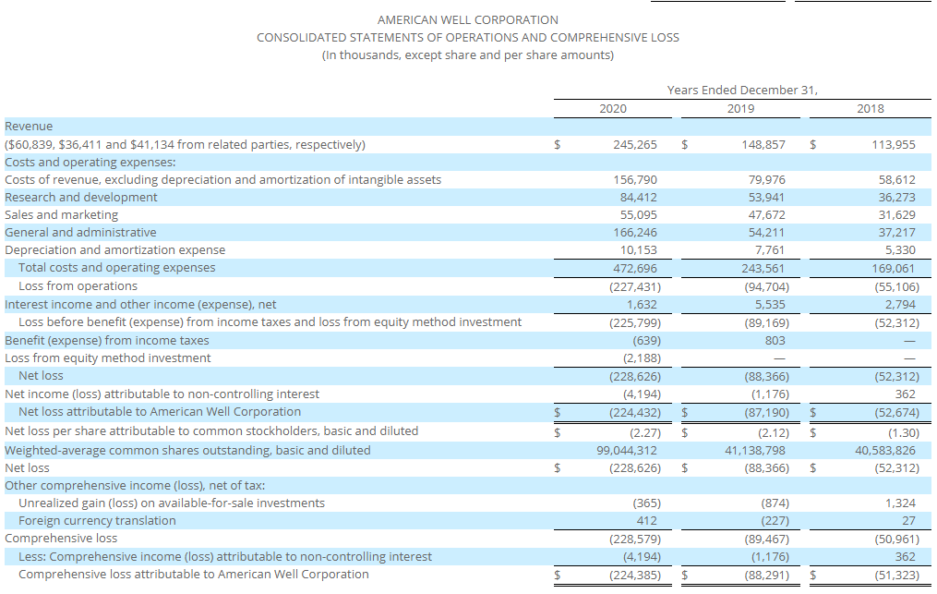Select research and development value 53,941
This screenshot has height=594, width=937.
(767, 198)
